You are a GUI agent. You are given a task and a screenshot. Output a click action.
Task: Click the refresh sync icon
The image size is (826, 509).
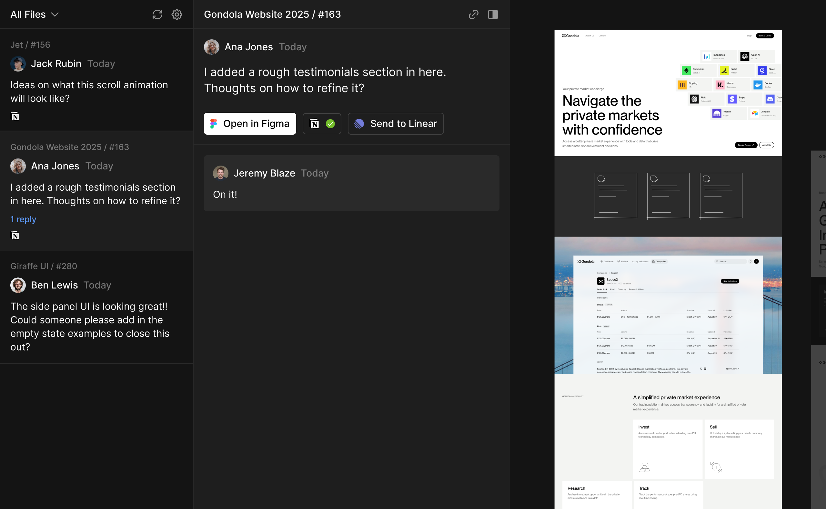[157, 14]
